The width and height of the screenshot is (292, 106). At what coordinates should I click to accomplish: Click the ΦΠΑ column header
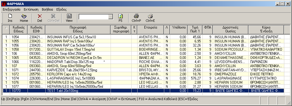[x=208, y=29]
